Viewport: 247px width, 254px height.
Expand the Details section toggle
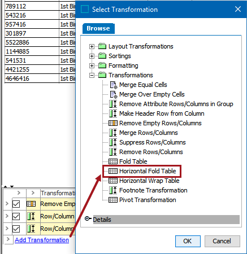pyautogui.click(x=88, y=219)
